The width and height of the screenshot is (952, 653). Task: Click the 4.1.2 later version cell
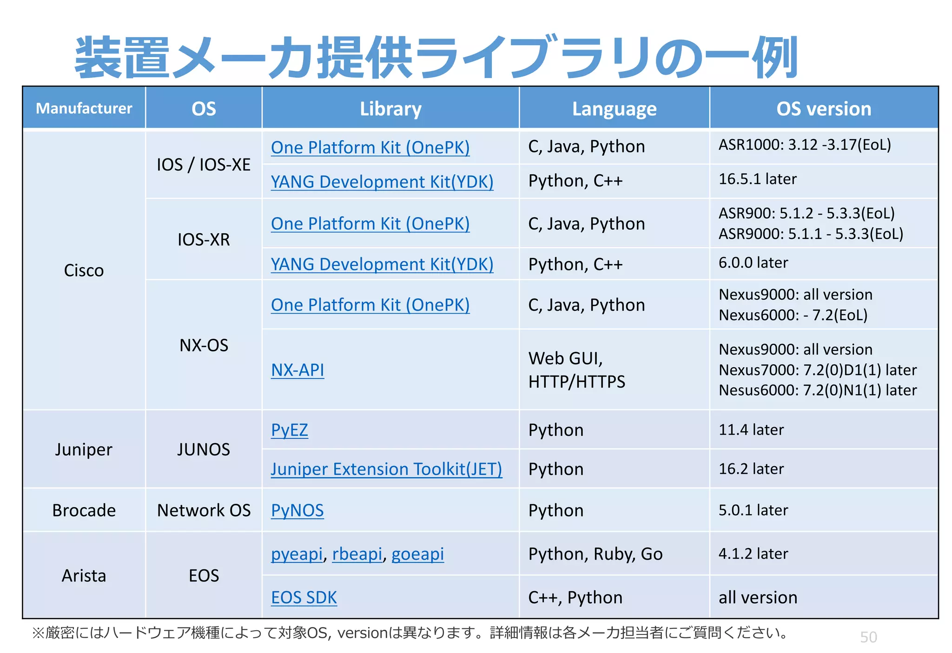pyautogui.click(x=824, y=554)
